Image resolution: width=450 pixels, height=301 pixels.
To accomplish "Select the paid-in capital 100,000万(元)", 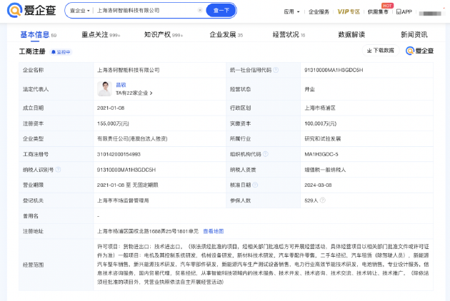I will pyautogui.click(x=320, y=123).
